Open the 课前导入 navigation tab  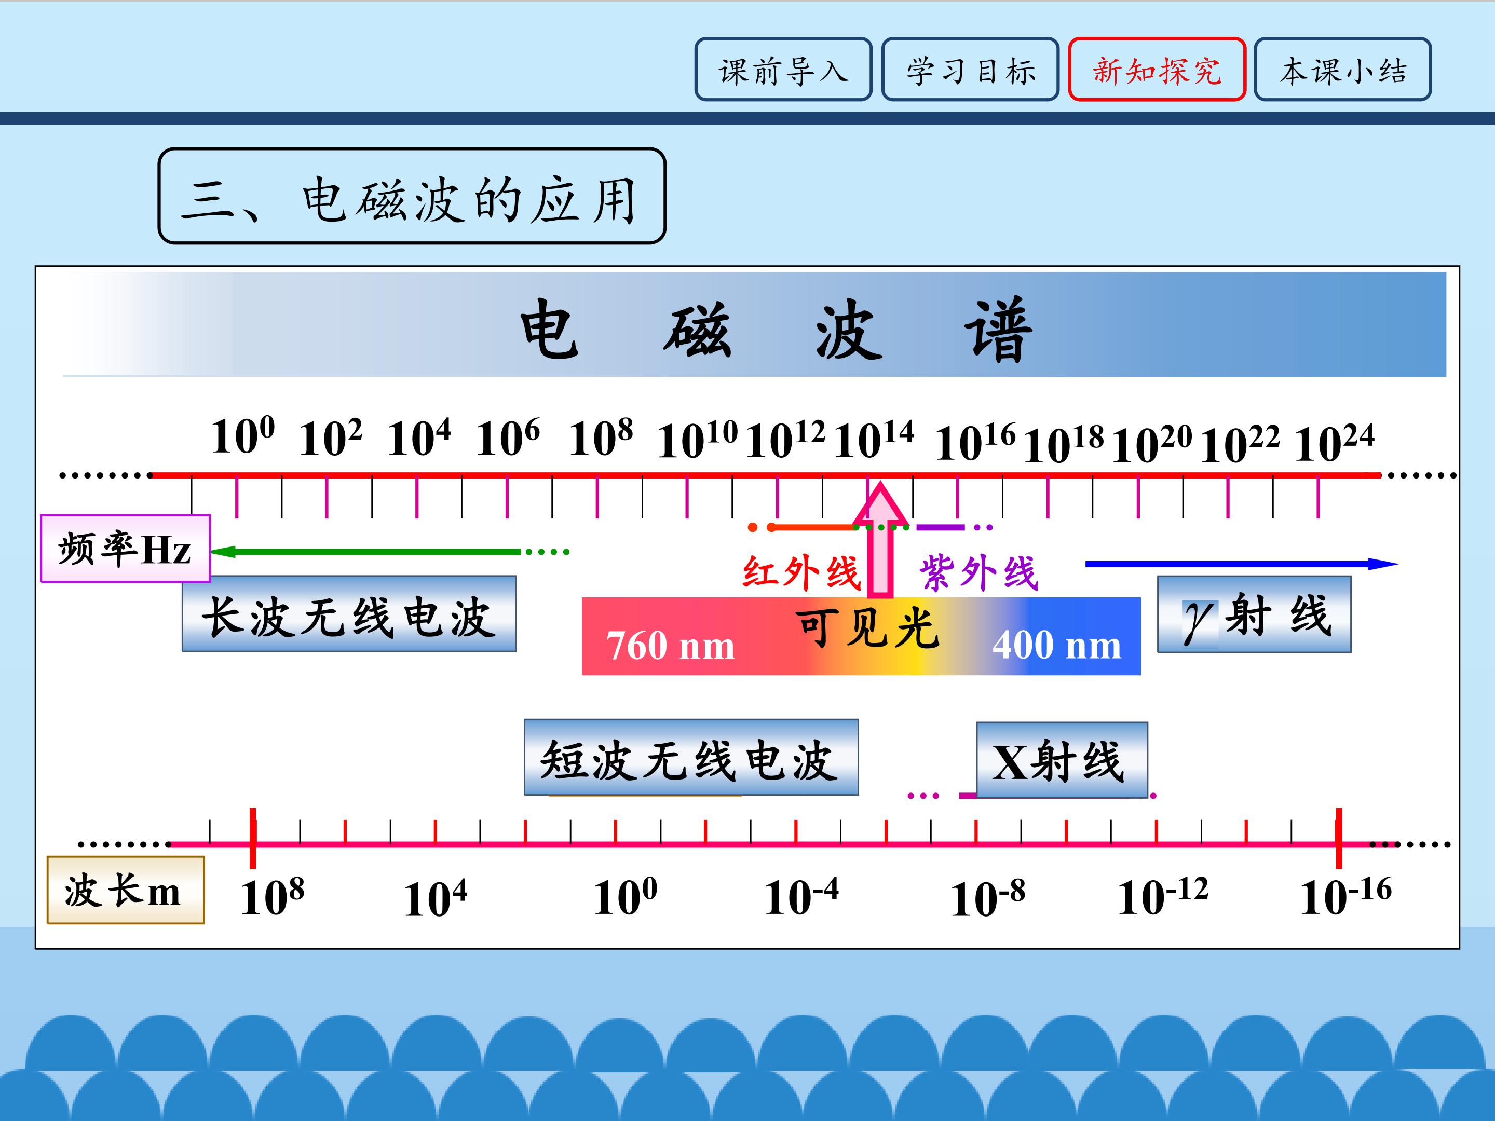pyautogui.click(x=783, y=70)
